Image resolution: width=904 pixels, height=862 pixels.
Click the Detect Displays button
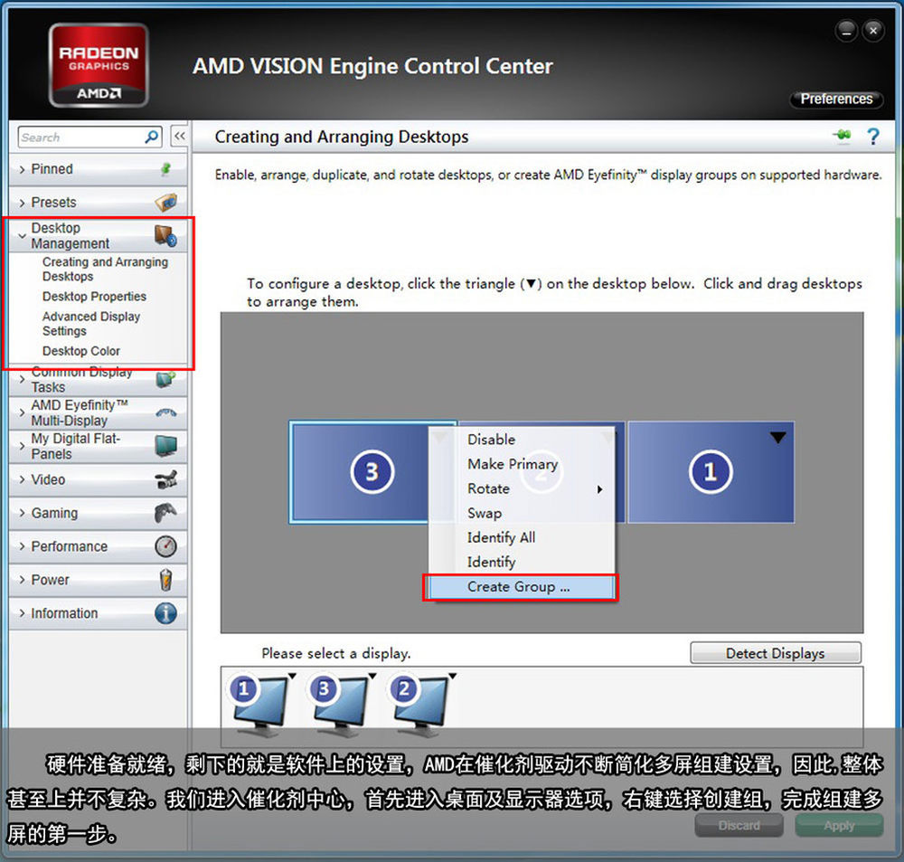point(776,653)
